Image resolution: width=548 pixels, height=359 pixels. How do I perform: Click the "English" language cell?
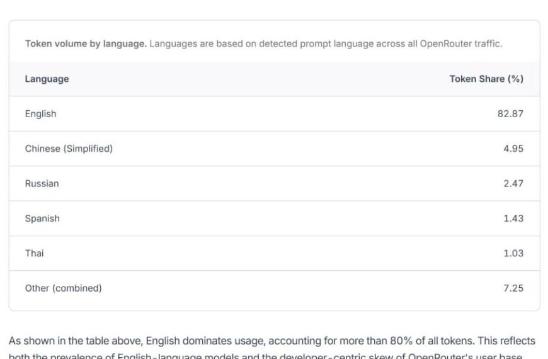coord(40,114)
